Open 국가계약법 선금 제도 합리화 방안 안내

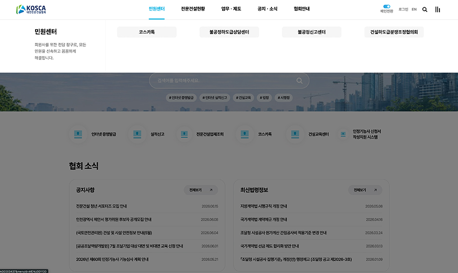[269, 246]
